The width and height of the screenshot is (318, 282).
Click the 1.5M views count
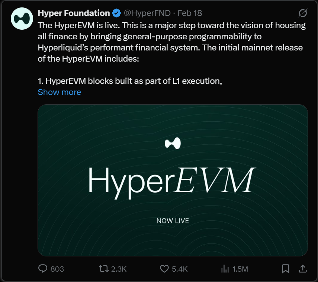pyautogui.click(x=240, y=269)
